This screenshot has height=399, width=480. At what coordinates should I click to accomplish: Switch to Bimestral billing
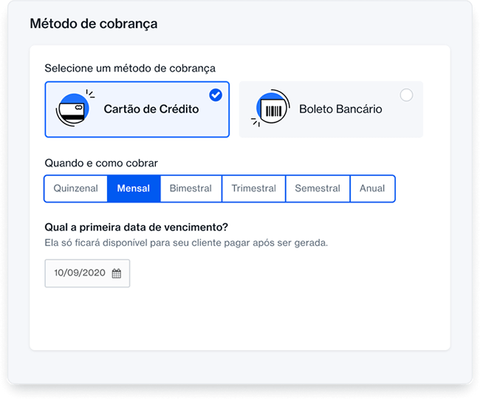[191, 188]
